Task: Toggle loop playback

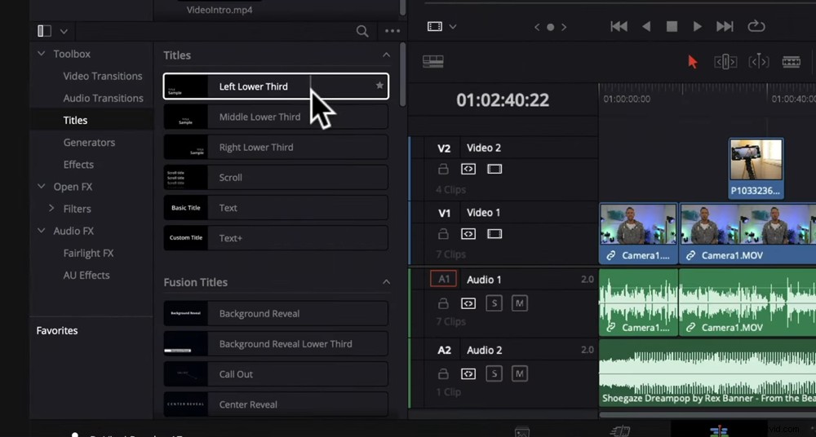Action: coord(756,26)
